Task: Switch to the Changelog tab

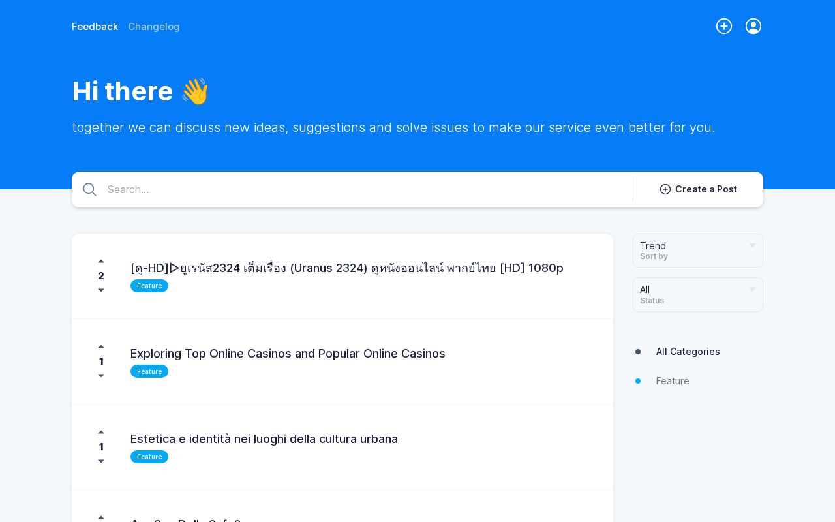Action: (154, 27)
